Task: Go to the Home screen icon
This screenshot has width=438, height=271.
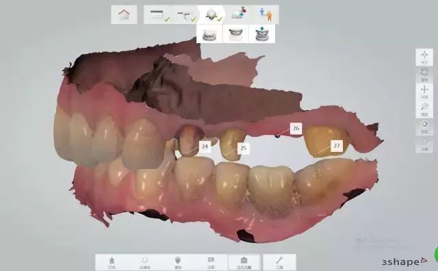Action: coord(124,14)
